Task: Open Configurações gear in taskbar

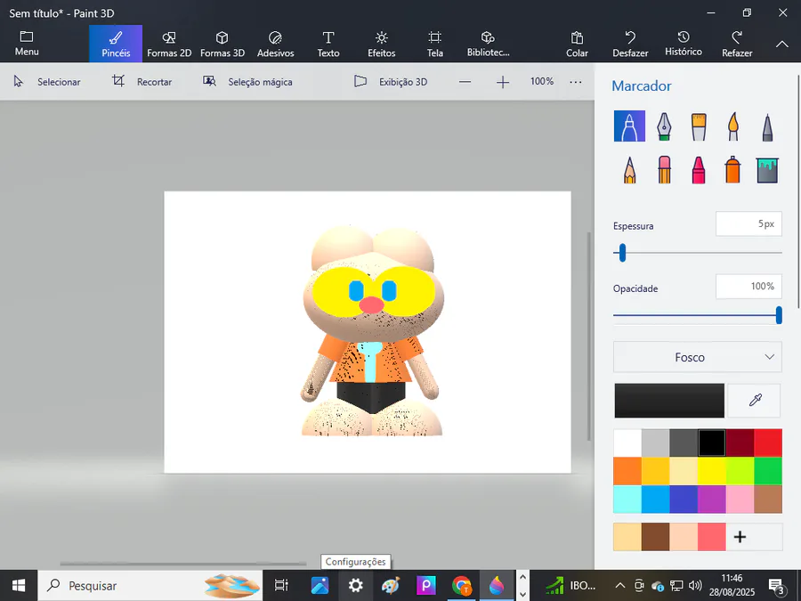Action: tap(355, 586)
